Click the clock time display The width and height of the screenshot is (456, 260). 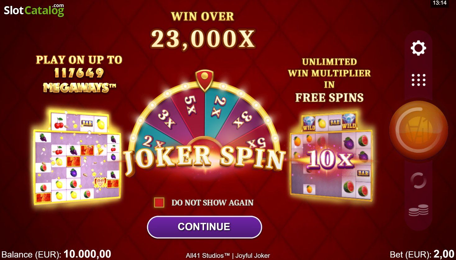(440, 3)
